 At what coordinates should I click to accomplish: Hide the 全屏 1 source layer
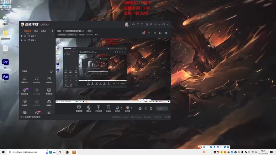(x=22, y=40)
